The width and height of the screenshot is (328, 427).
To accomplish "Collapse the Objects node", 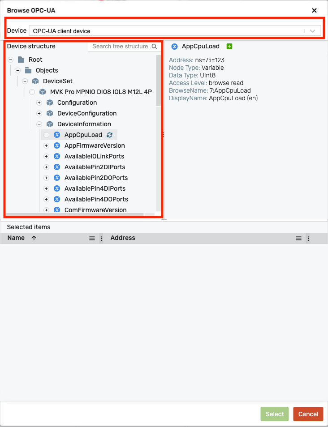I will [18, 71].
